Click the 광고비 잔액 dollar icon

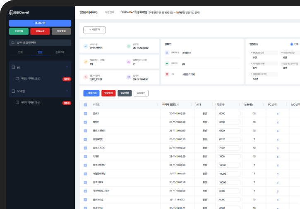pos(86,77)
